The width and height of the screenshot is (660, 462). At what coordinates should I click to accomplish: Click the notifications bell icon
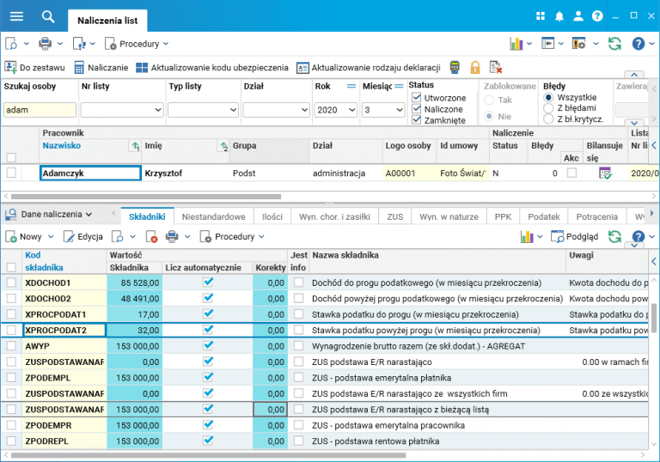pos(559,16)
